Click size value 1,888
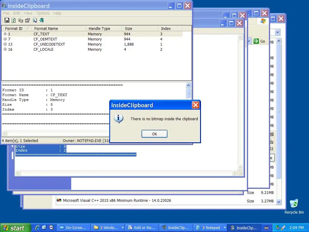This screenshot has height=232, width=309. [129, 44]
